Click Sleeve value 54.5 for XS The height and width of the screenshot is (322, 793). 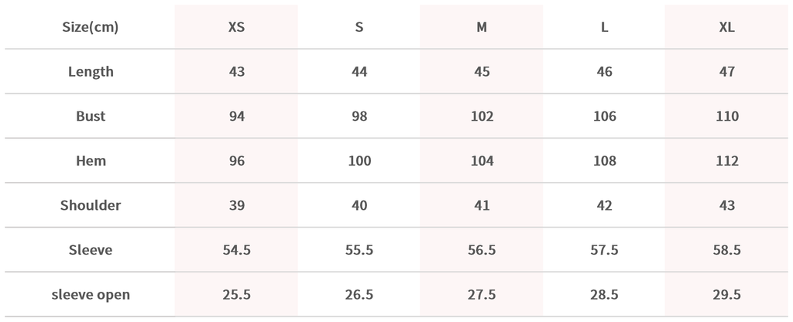(237, 250)
